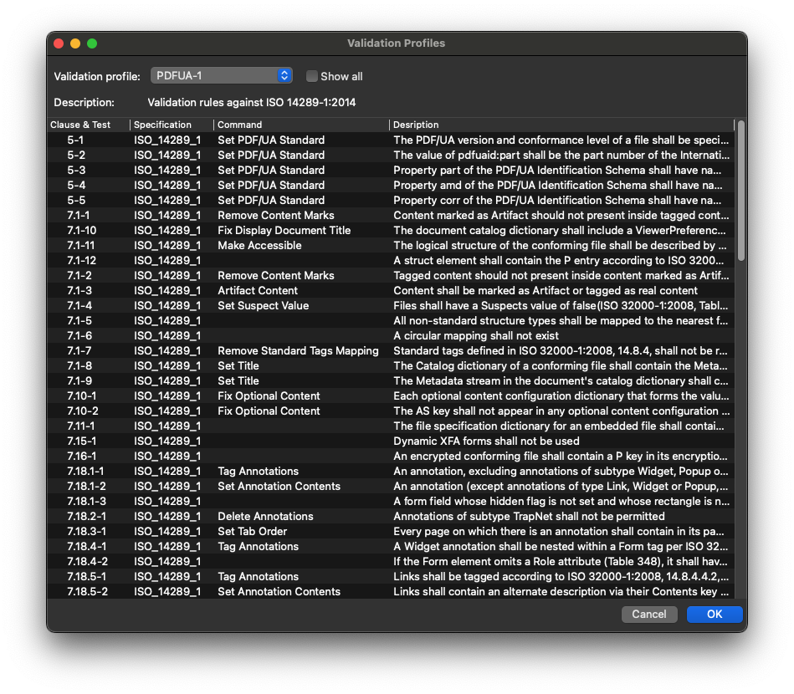Click 'A circular mapping shall not exist' description
The height and width of the screenshot is (694, 794).
(476, 336)
